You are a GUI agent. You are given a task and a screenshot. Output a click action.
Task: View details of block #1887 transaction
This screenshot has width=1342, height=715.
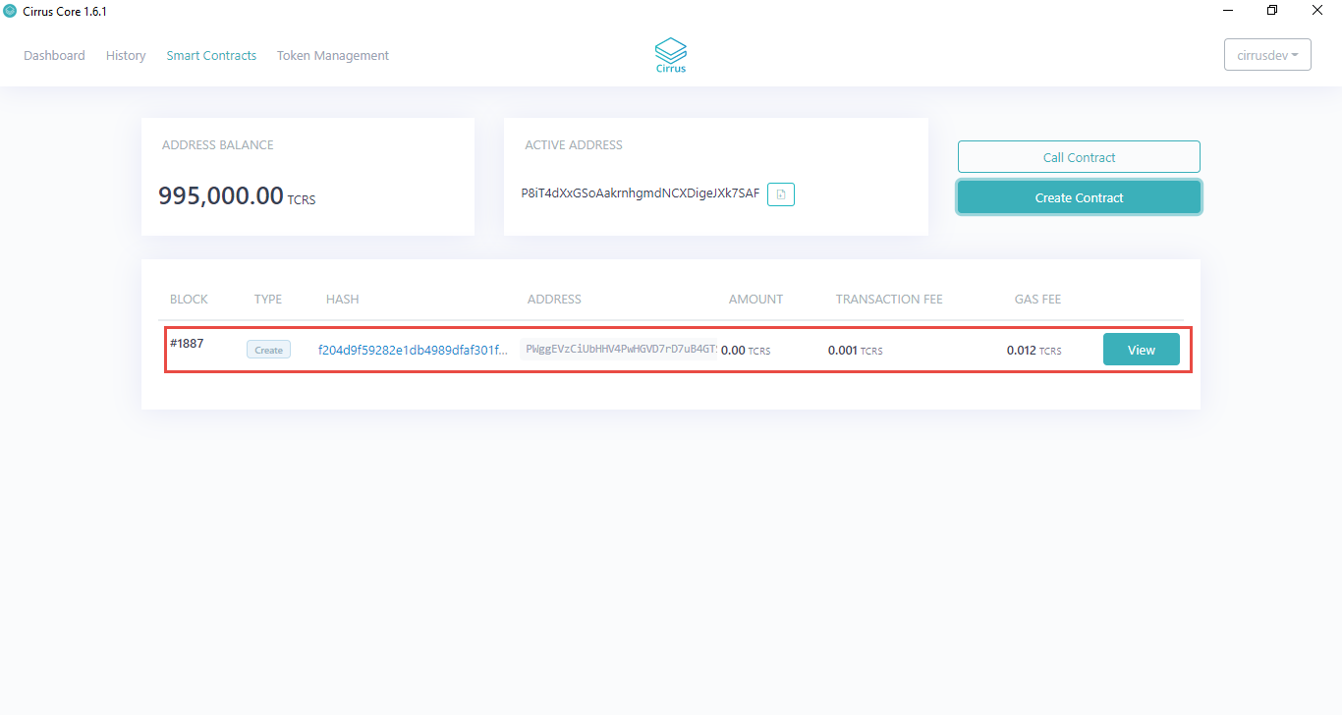[x=1141, y=349]
